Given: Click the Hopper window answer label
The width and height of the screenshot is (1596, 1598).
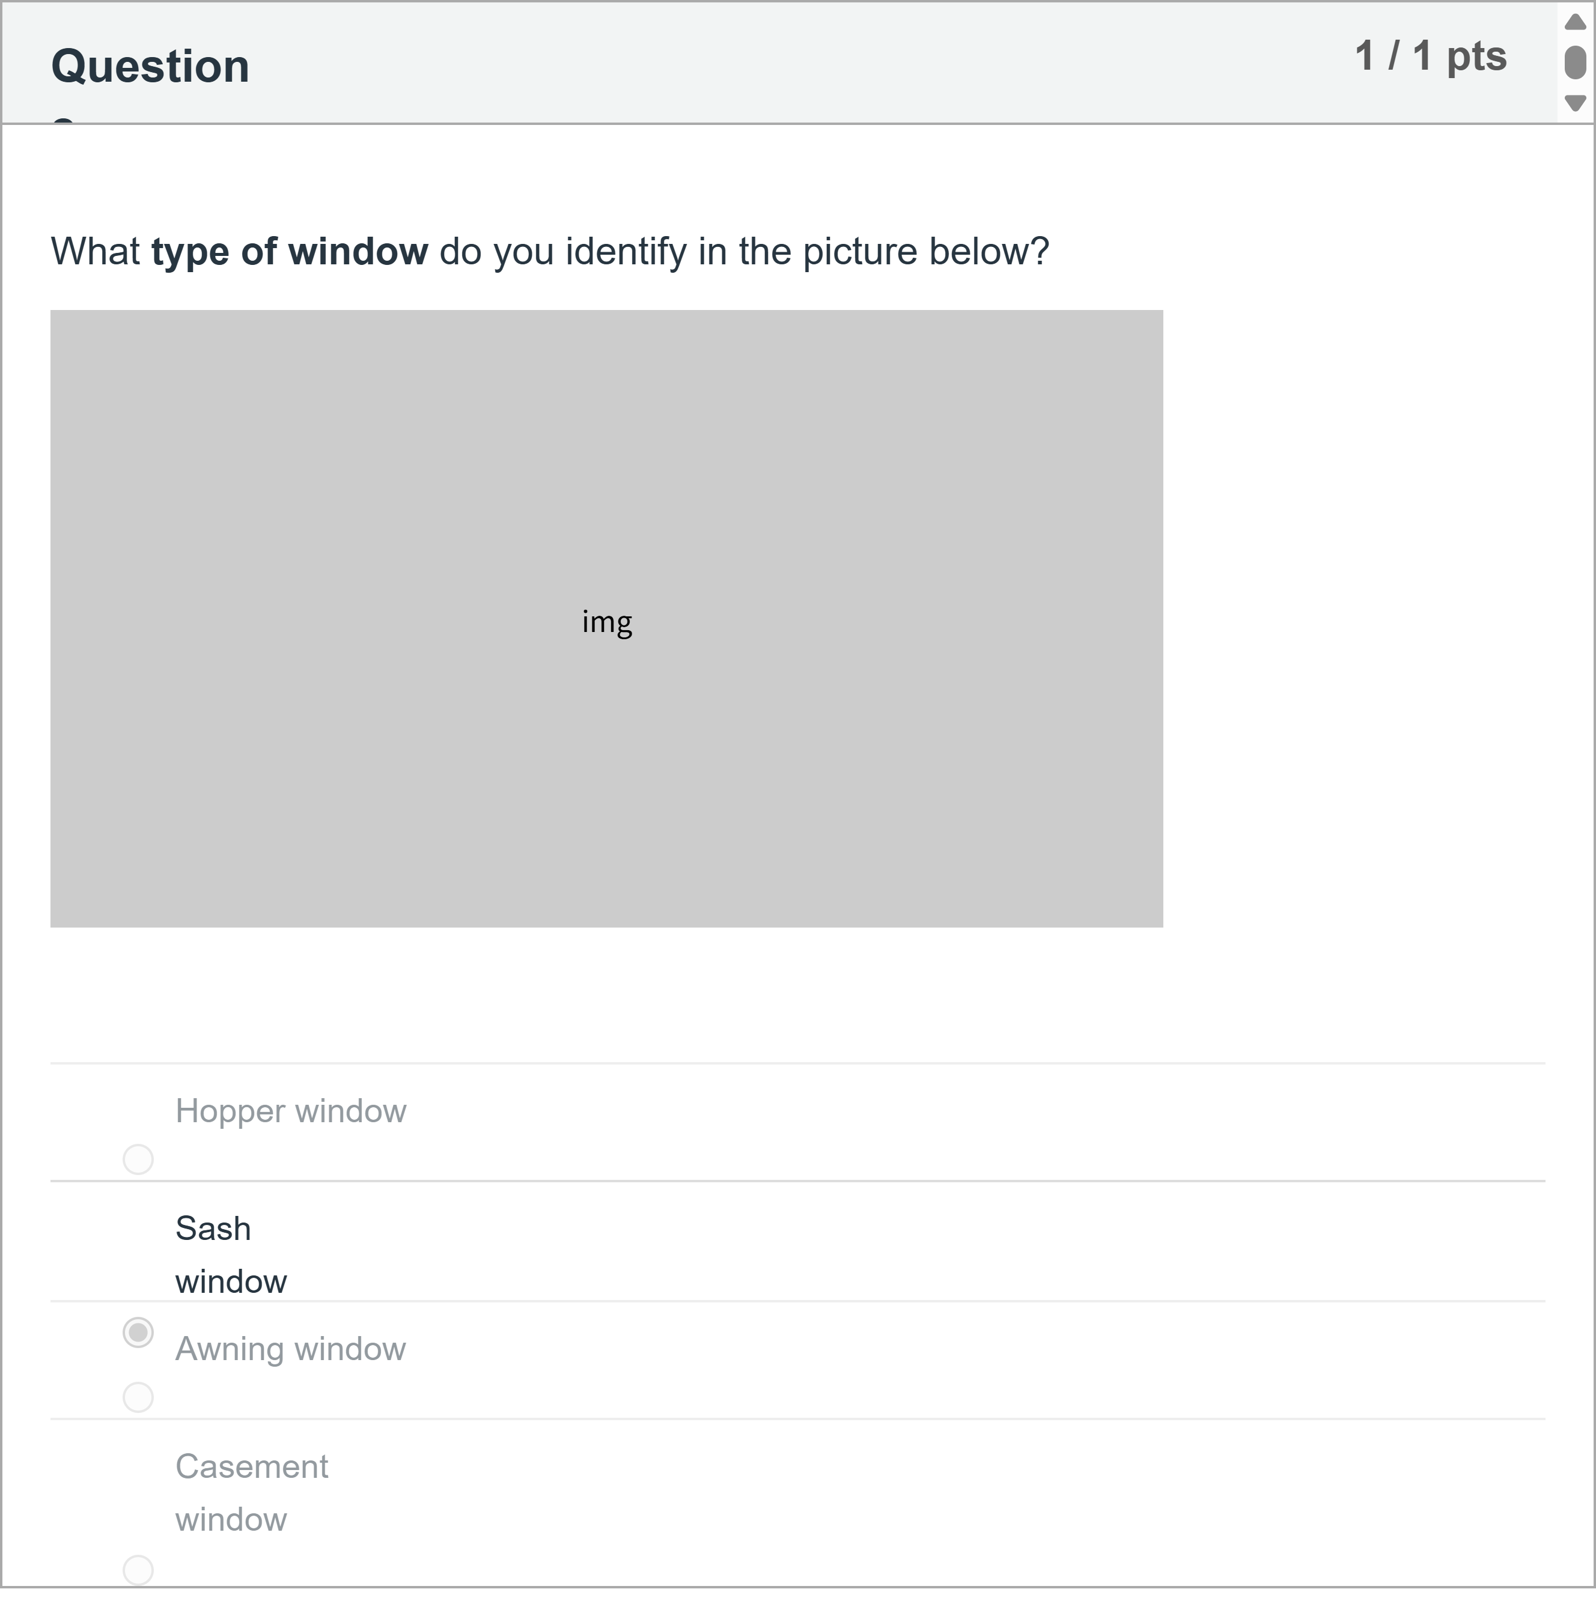Looking at the screenshot, I should (290, 1111).
